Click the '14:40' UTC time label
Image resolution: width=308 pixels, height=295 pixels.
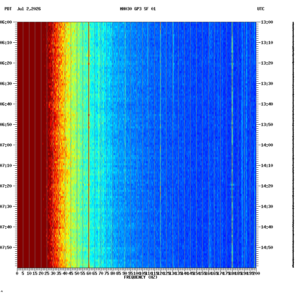pyautogui.click(x=267, y=227)
